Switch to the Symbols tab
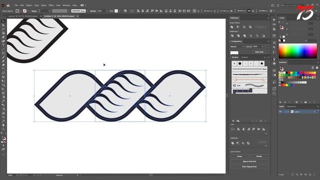Screen dimensions: 320x180 pos(244,57)
